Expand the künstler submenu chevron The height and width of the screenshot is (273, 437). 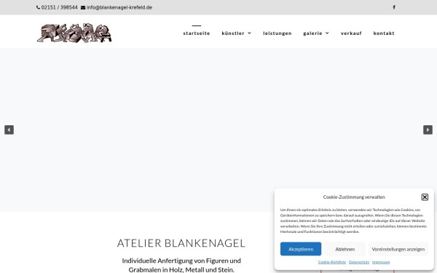(249, 33)
